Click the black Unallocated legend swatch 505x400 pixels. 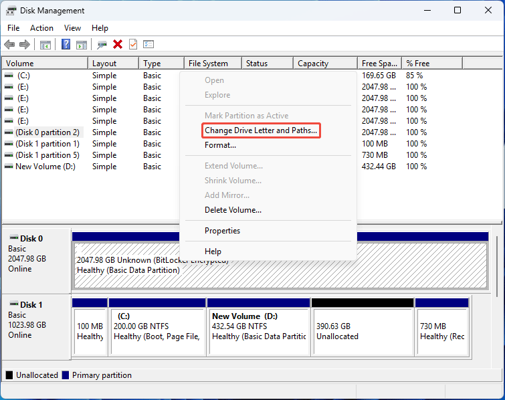click(9, 375)
